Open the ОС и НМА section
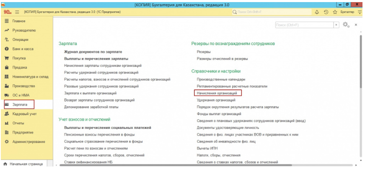 click(21, 95)
